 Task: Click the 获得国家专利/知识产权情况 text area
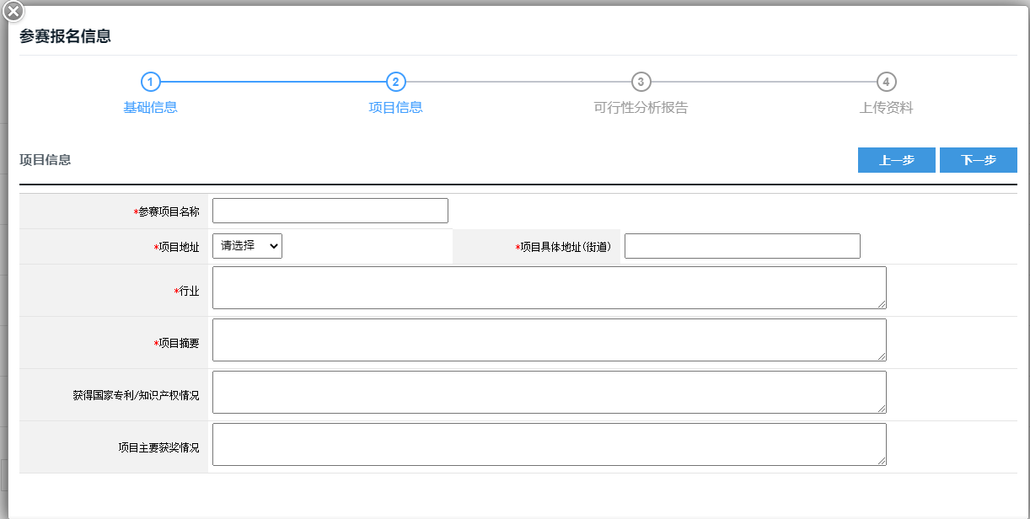coord(550,393)
